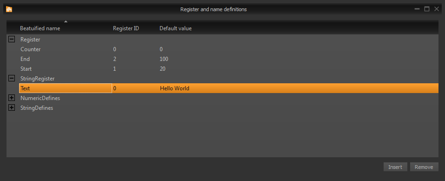Click the Default value column header
This screenshot has width=445, height=181.
175,28
